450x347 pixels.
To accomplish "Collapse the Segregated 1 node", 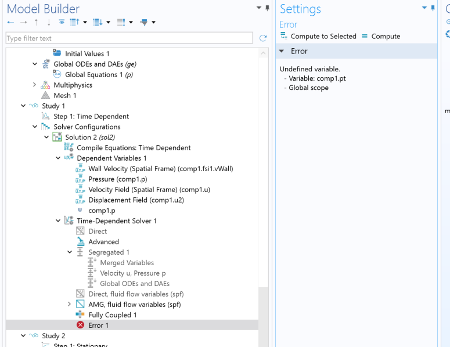I will (x=70, y=252).
